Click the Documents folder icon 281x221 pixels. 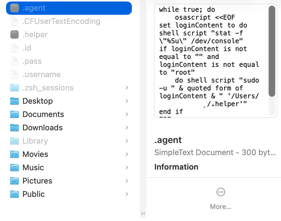(x=15, y=114)
